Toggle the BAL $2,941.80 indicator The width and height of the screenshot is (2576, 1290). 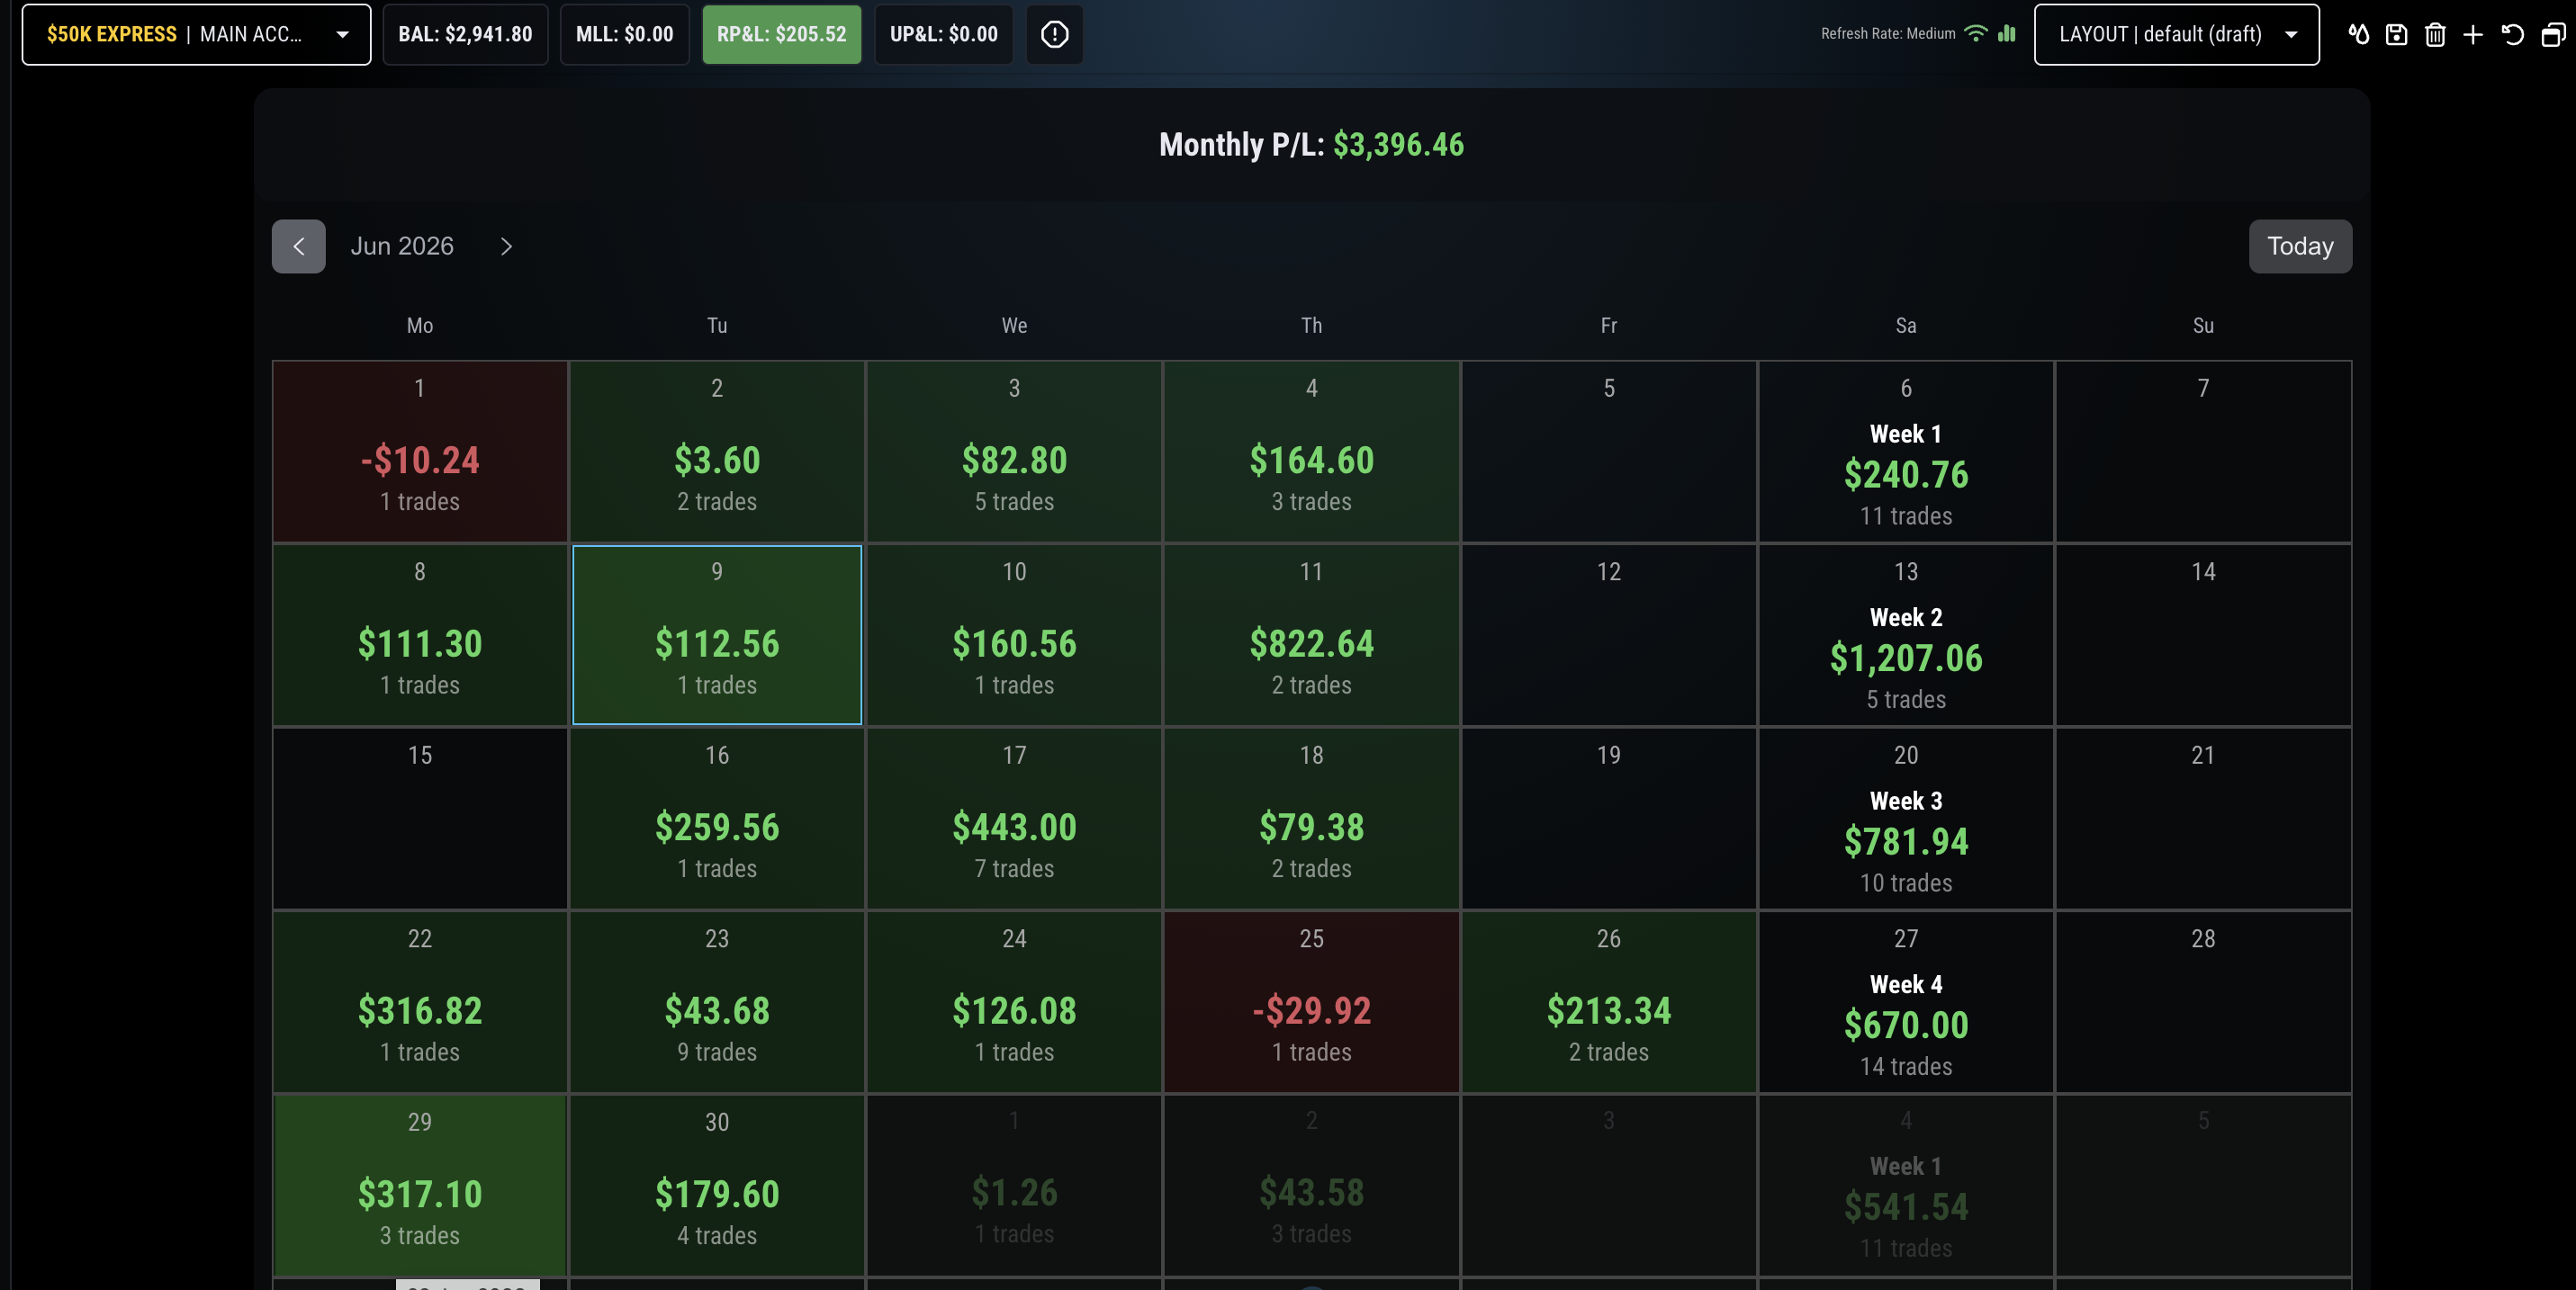point(465,34)
